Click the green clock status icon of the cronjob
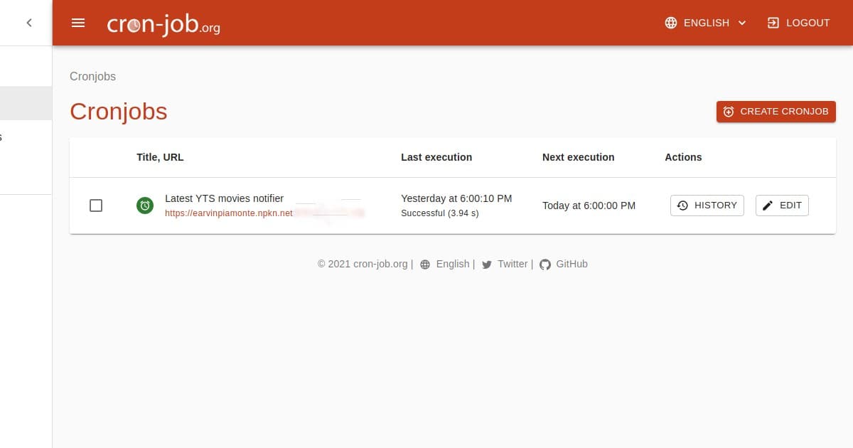This screenshot has width=853, height=448. coord(145,206)
